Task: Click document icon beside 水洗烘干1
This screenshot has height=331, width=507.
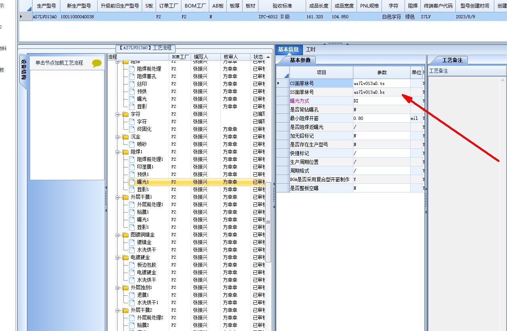Action: pos(132,302)
